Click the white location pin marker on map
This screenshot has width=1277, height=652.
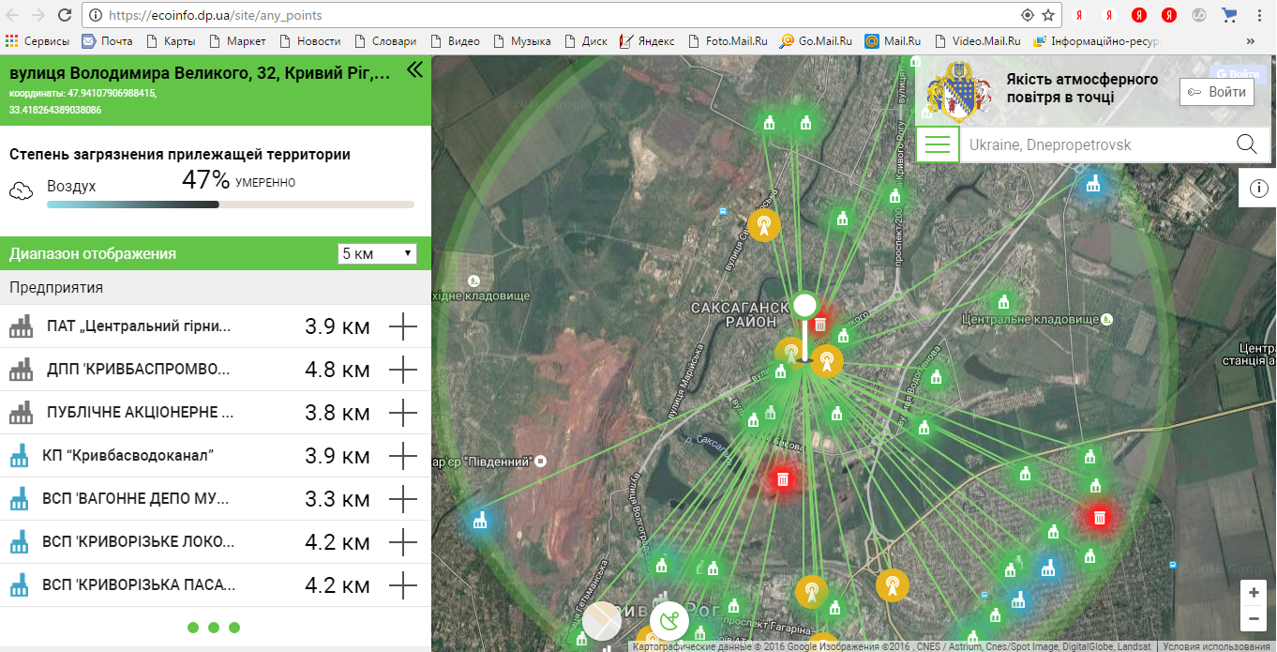[804, 307]
